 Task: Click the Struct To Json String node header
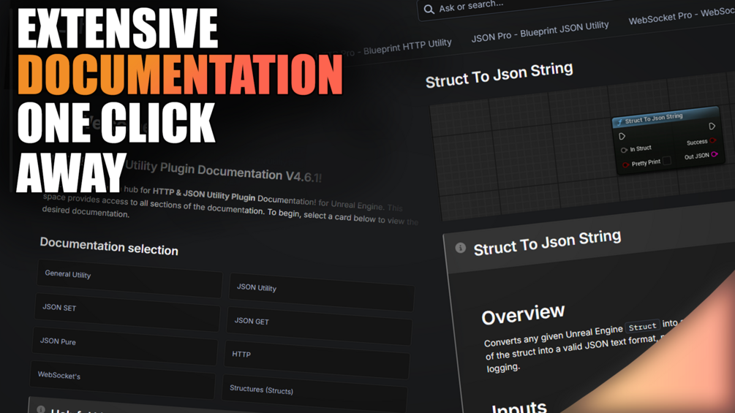coord(666,117)
